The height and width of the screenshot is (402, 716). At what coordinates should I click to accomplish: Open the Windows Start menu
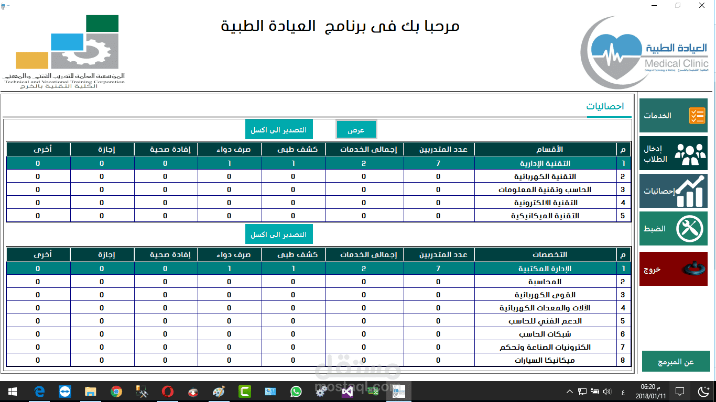[12, 392]
